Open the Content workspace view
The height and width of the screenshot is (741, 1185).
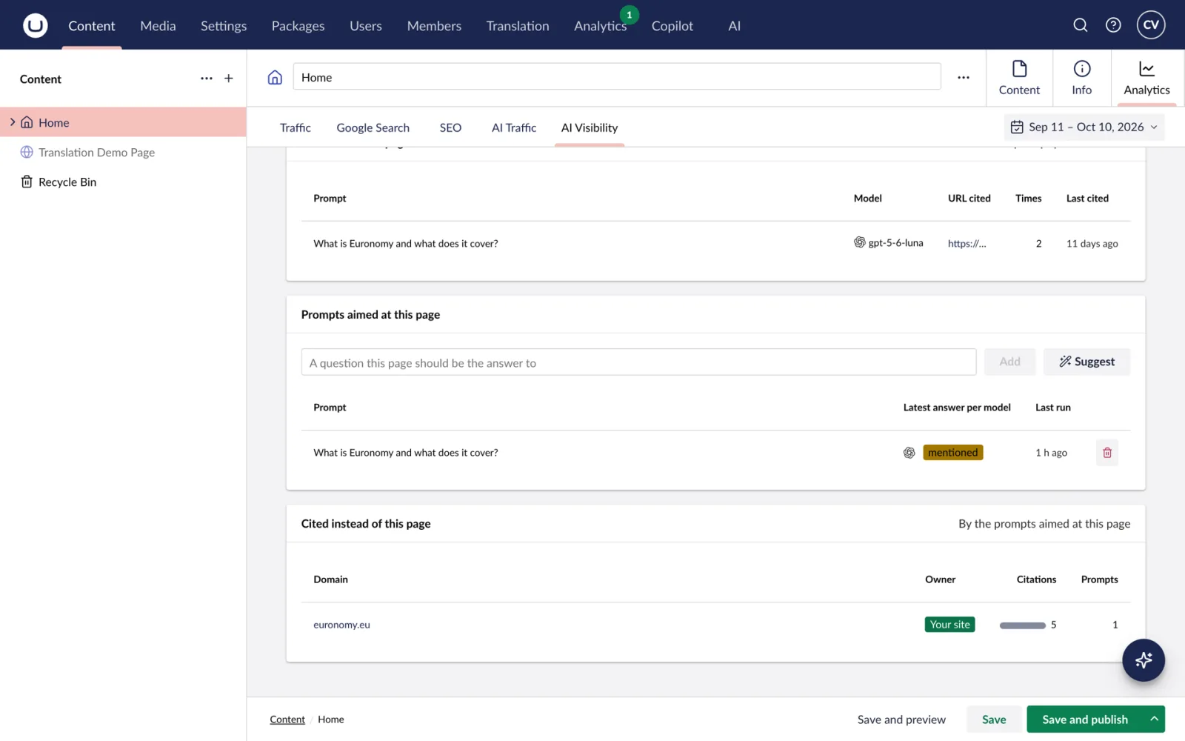tap(1019, 78)
